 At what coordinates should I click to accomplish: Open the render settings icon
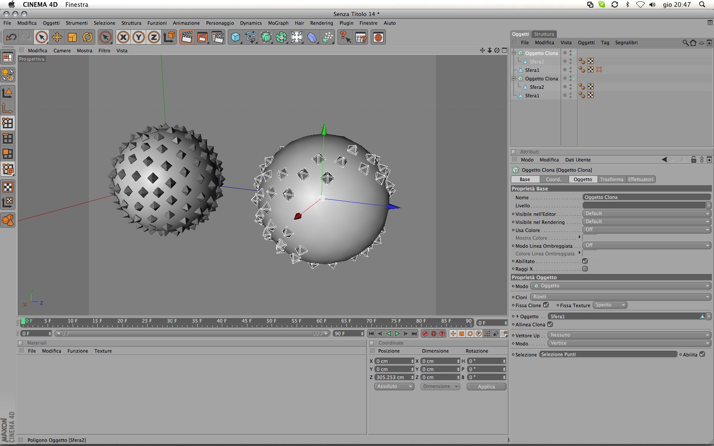(218, 37)
